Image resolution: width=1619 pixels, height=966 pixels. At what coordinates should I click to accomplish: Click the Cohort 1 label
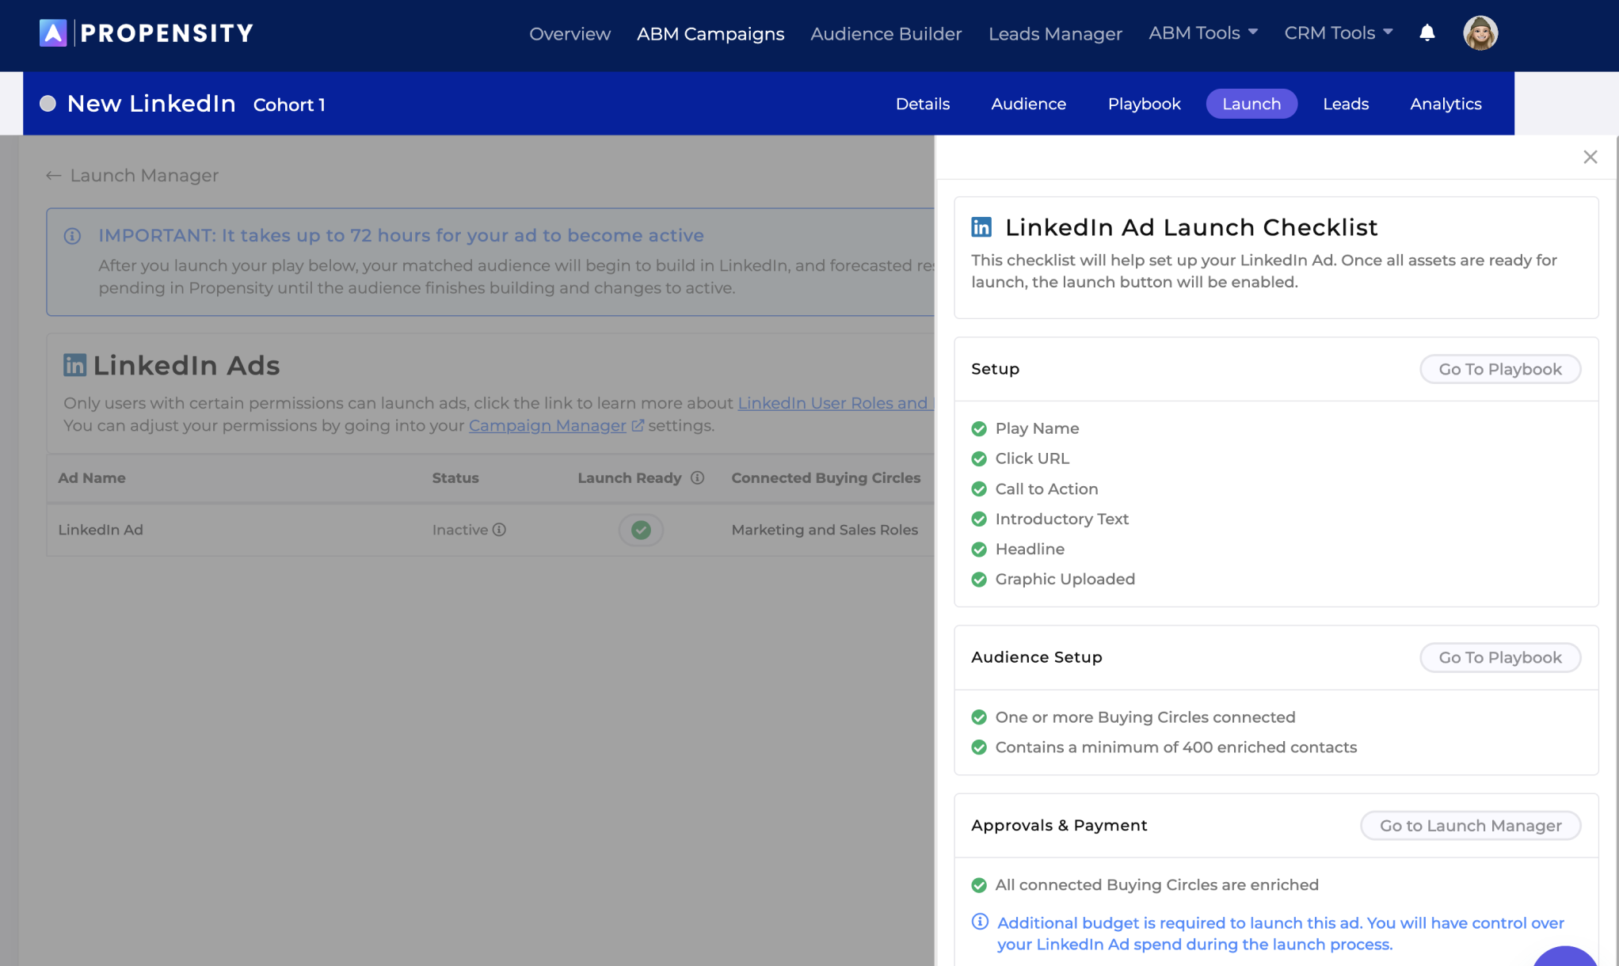[289, 105]
